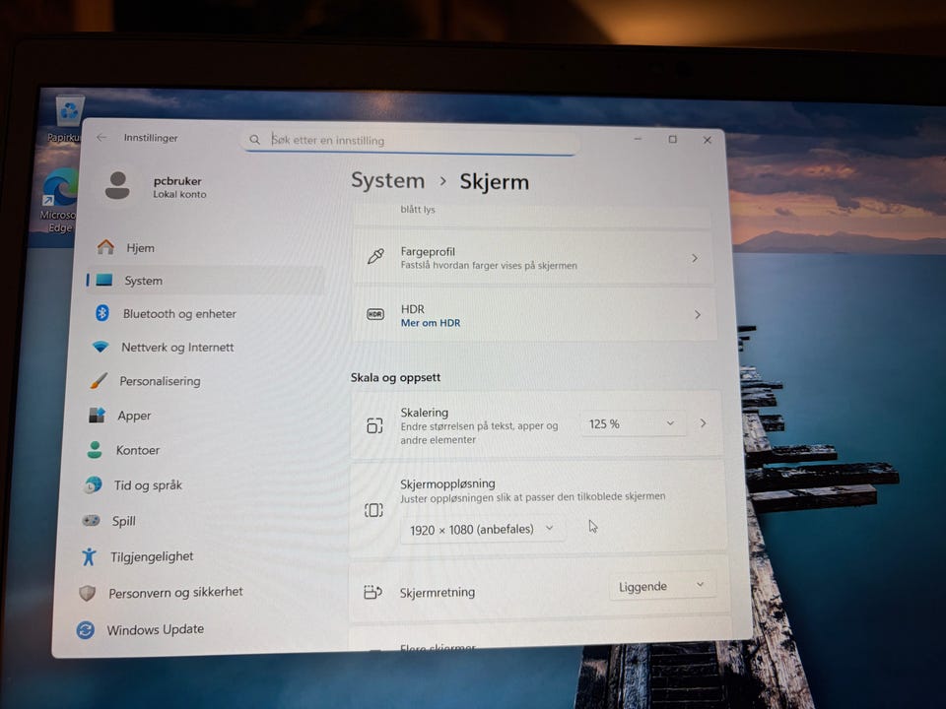
Task: Click the Hjem house icon
Action: click(x=105, y=246)
